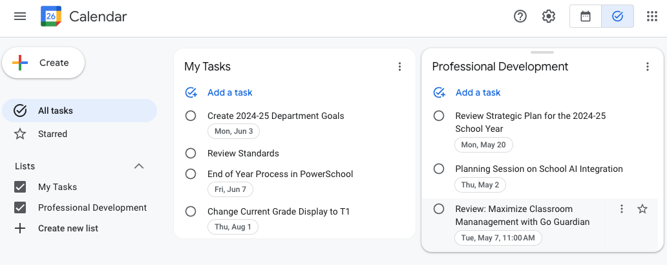Screen dimensions: 667x265
Task: Open the Help support icon
Action: [520, 17]
